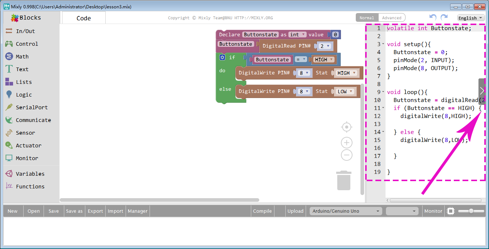The height and width of the screenshot is (249, 489).
Task: Collapse the else block at line 14
Action: 383,132
